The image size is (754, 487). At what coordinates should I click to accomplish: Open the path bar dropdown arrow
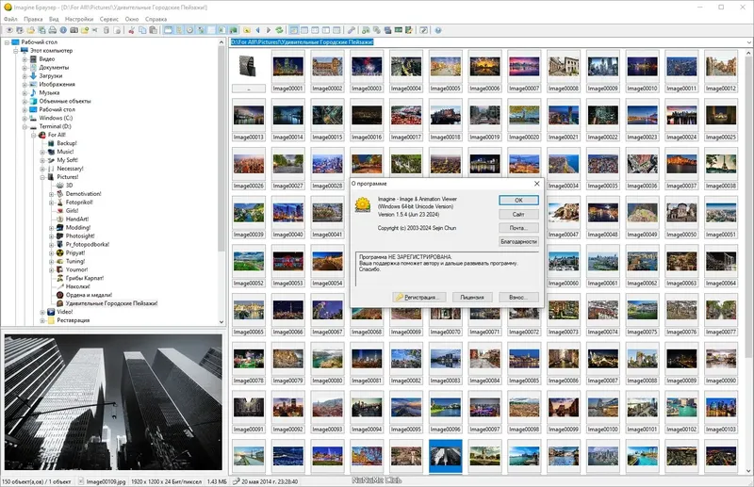[x=748, y=42]
